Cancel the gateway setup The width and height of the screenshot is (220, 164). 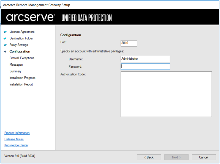tap(204, 157)
